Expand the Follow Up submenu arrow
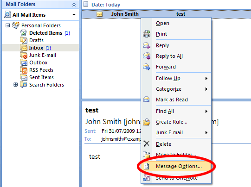The height and width of the screenshot is (187, 251). click(x=206, y=78)
